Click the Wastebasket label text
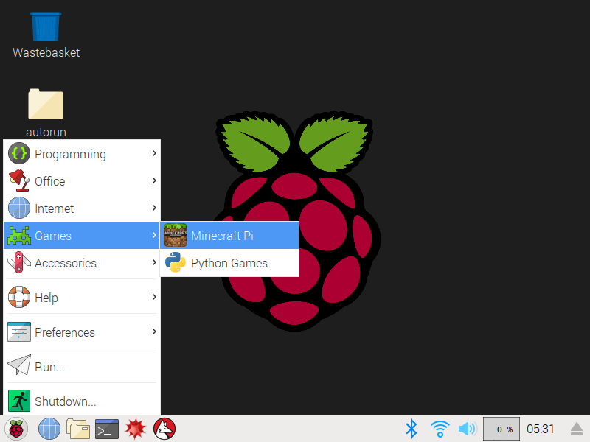 (x=46, y=52)
